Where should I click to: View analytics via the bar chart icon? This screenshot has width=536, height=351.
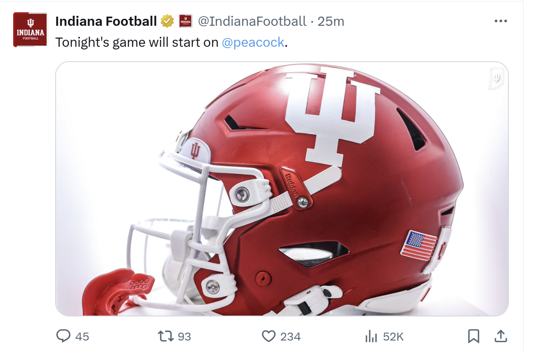click(371, 336)
